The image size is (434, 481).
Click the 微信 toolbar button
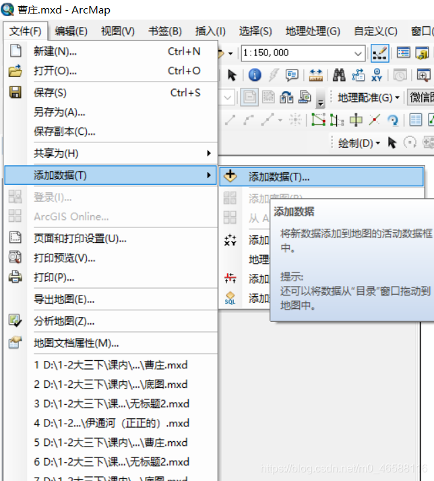[421, 98]
